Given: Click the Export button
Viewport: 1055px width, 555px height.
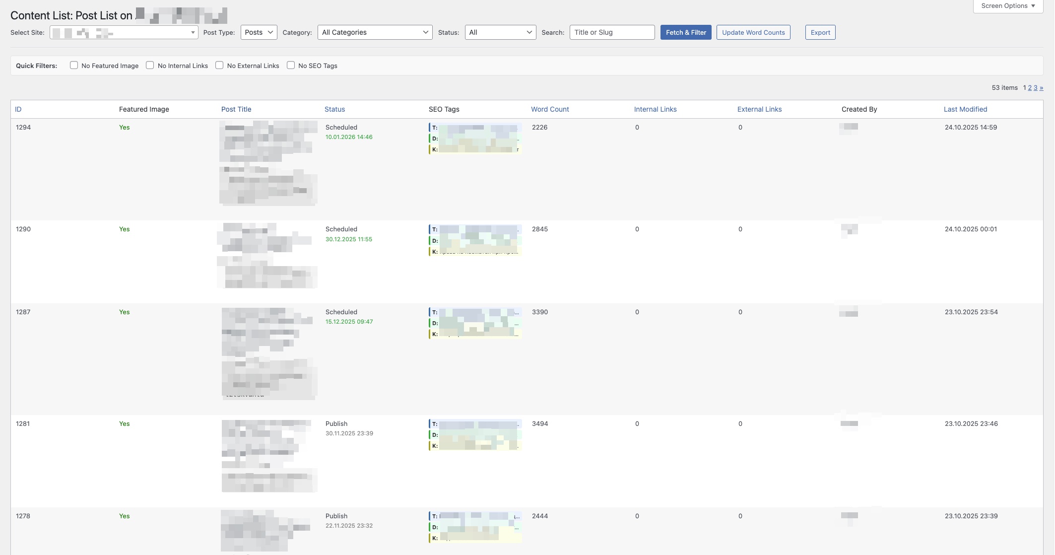Looking at the screenshot, I should (820, 32).
